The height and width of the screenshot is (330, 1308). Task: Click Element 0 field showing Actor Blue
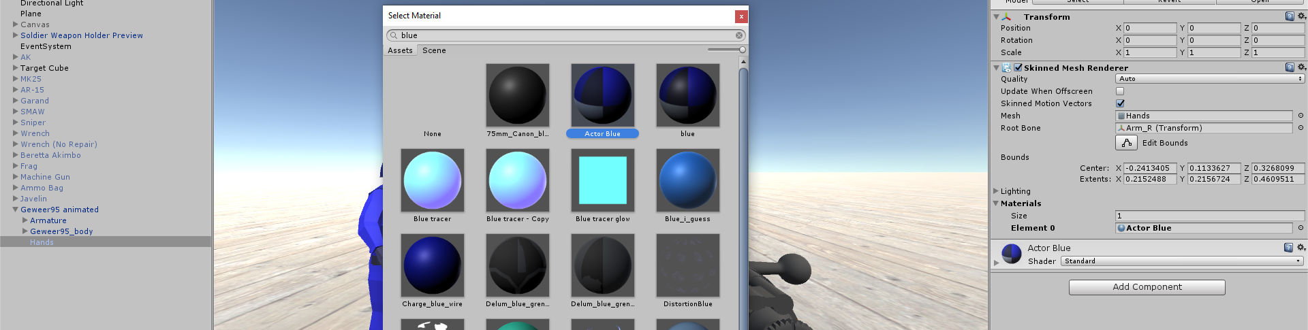coord(1204,228)
